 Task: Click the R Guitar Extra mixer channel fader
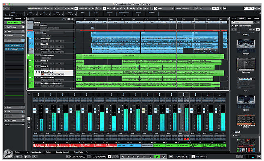click(x=180, y=110)
